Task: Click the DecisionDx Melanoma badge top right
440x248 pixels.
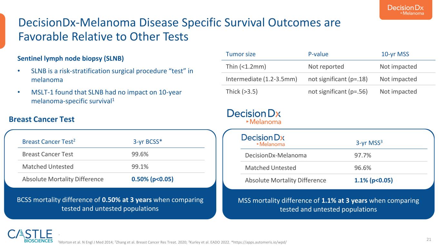Action: [406, 10]
